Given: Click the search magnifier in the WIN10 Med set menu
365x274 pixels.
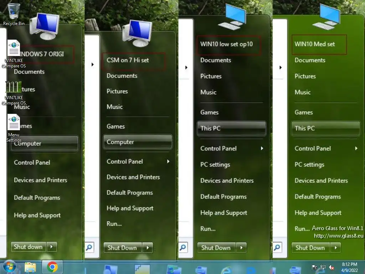Looking at the screenshot, I should pos(277,248).
